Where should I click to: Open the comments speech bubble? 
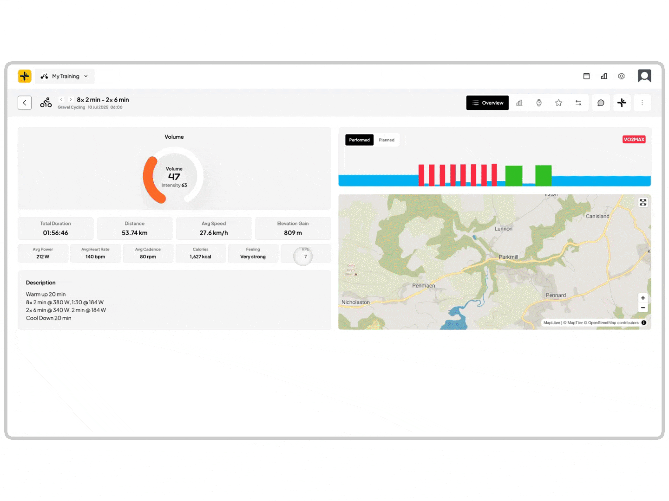601,103
